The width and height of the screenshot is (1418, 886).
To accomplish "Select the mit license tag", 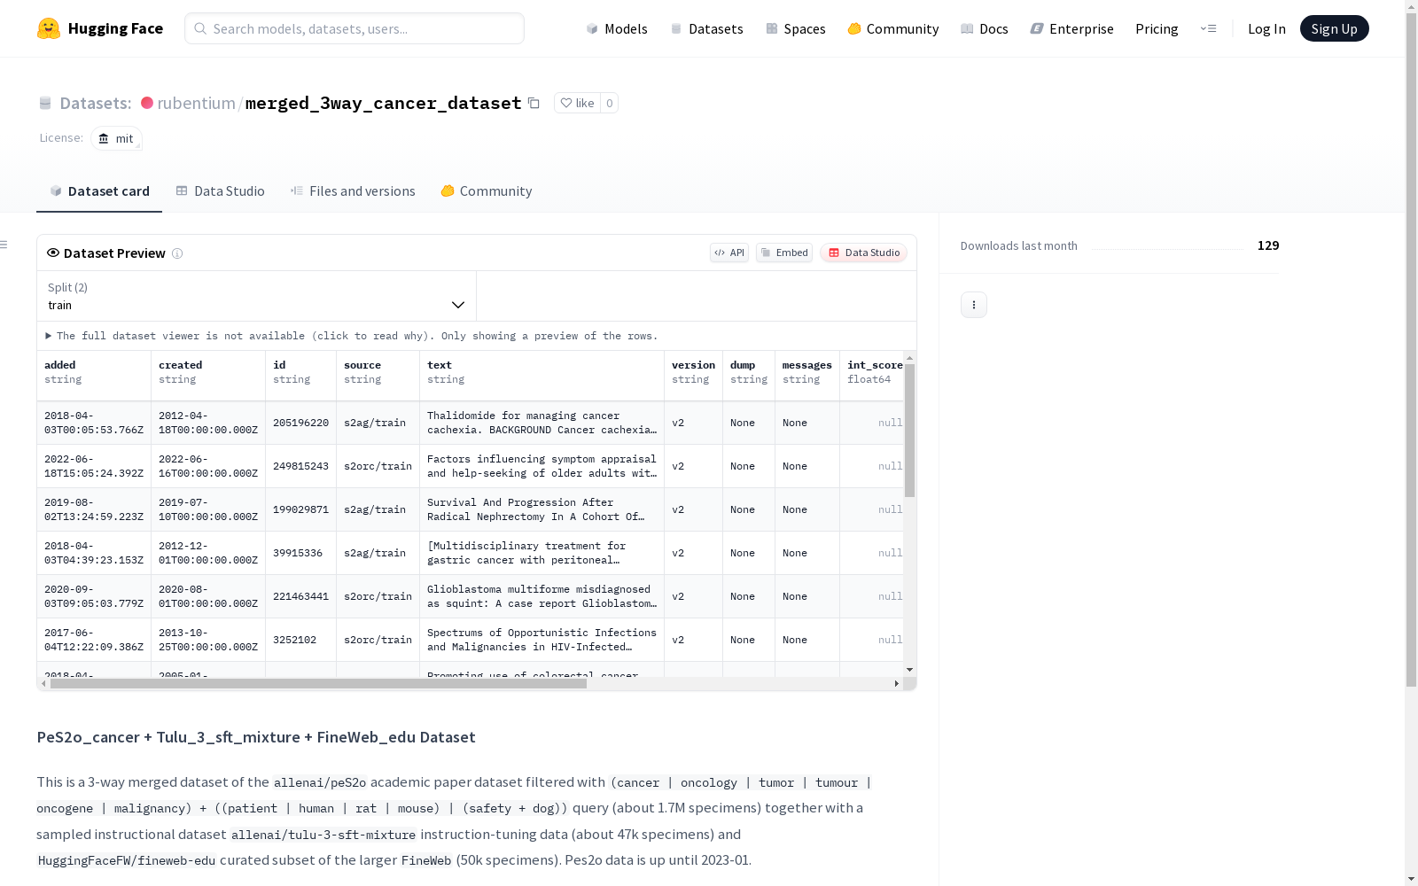I will pyautogui.click(x=116, y=138).
